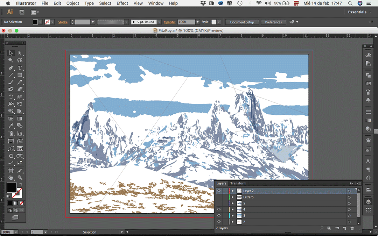This screenshot has height=236, width=378.
Task: Select the Column Graph tool
Action: coord(20,134)
